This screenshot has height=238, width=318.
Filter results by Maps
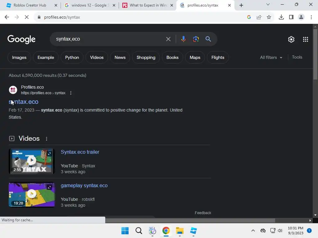[195, 57]
